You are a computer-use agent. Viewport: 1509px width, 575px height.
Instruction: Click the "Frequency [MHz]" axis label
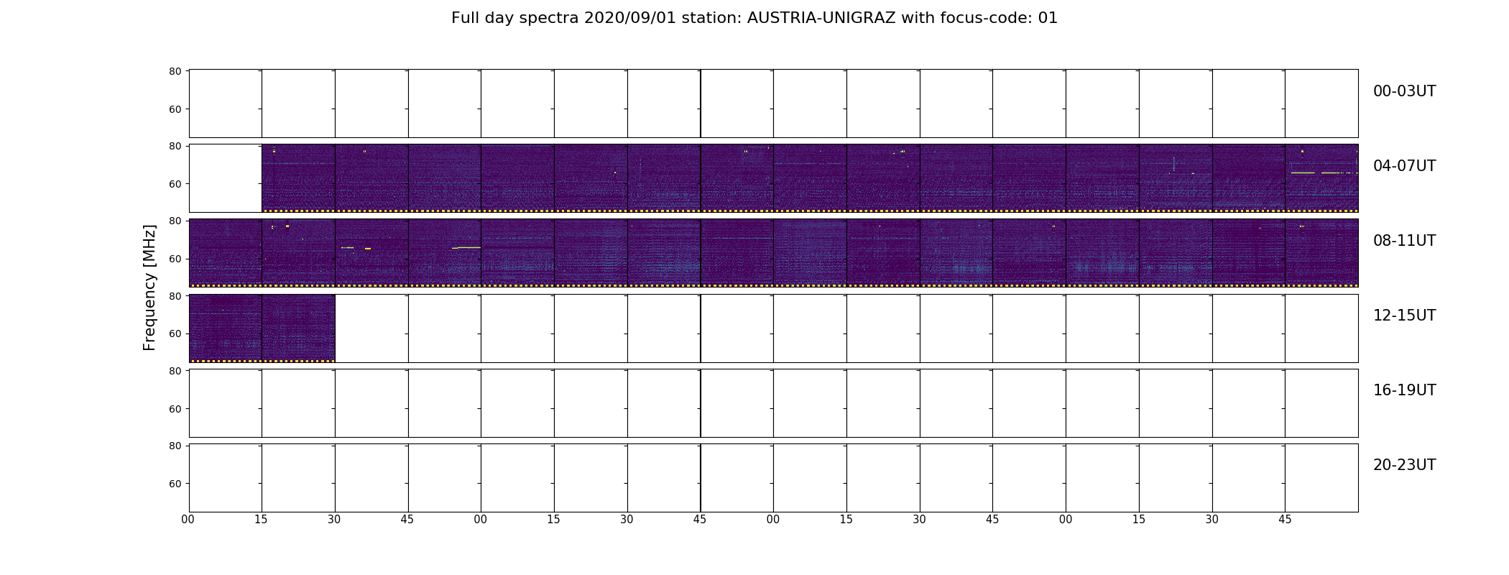[x=149, y=287]
